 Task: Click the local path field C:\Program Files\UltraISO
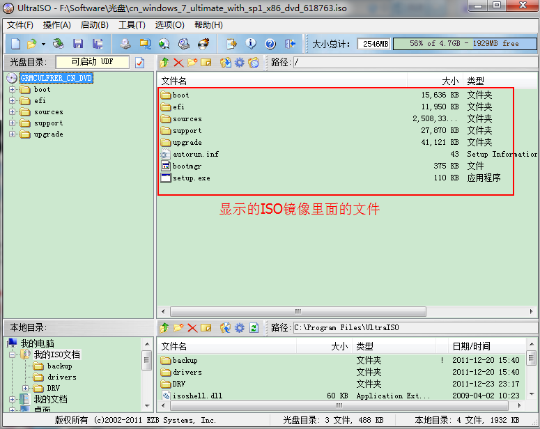tap(415, 327)
